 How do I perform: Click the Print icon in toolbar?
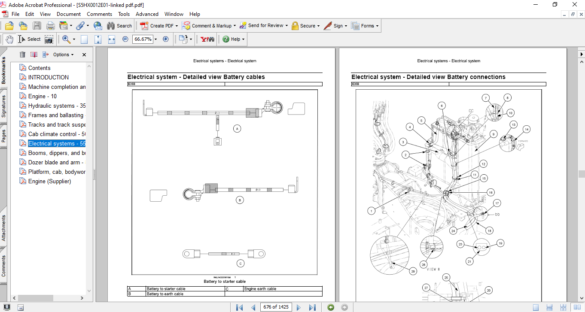coord(50,26)
